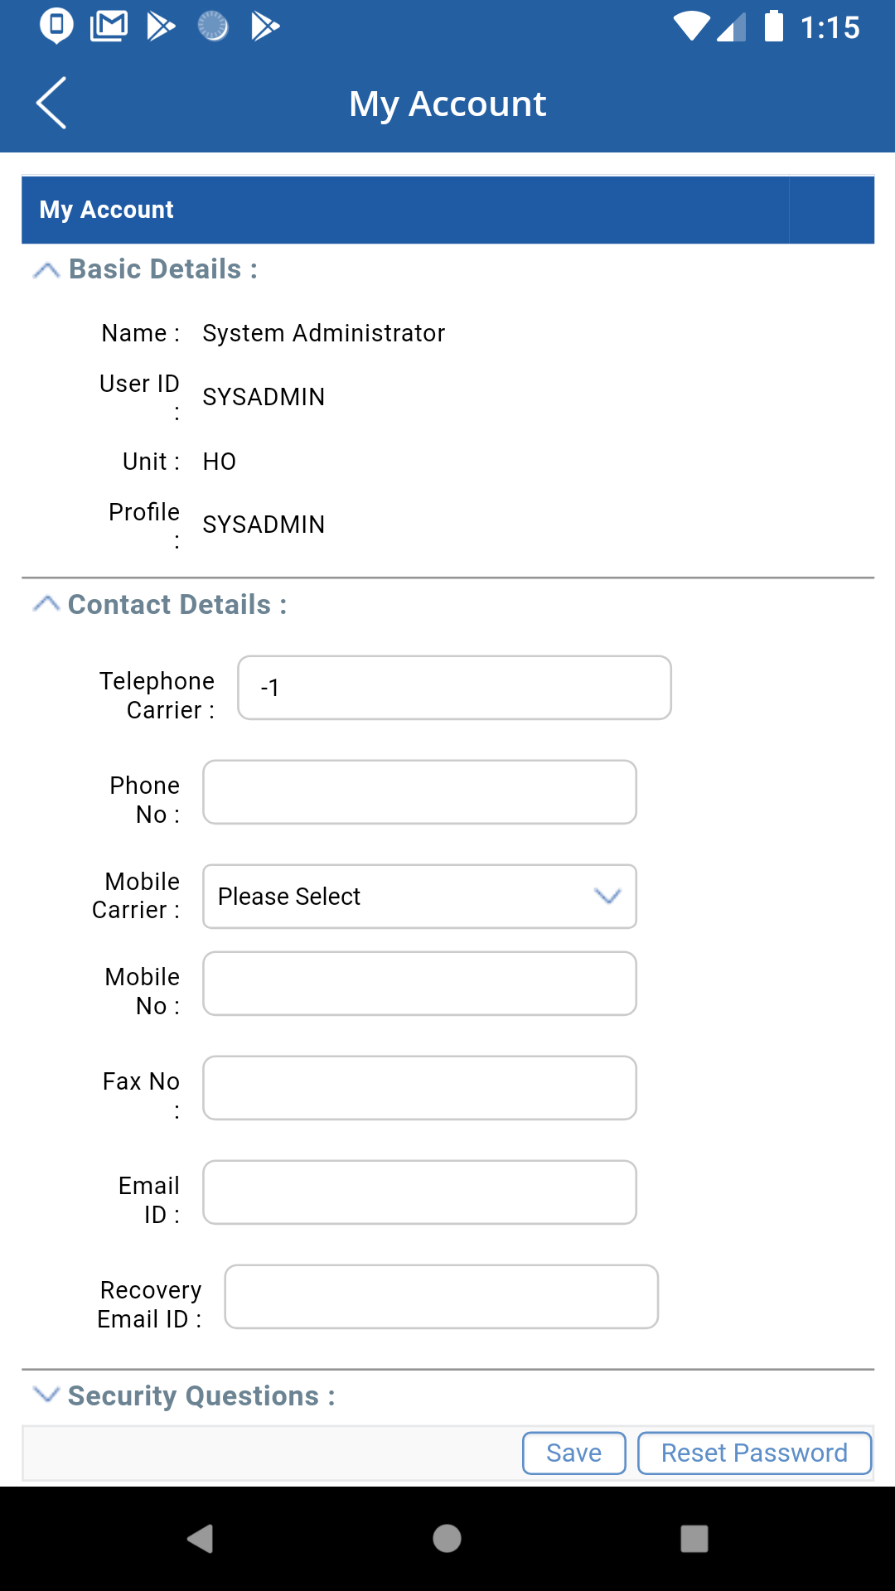Focus the Fax No input field
The image size is (895, 1591).
tap(420, 1088)
